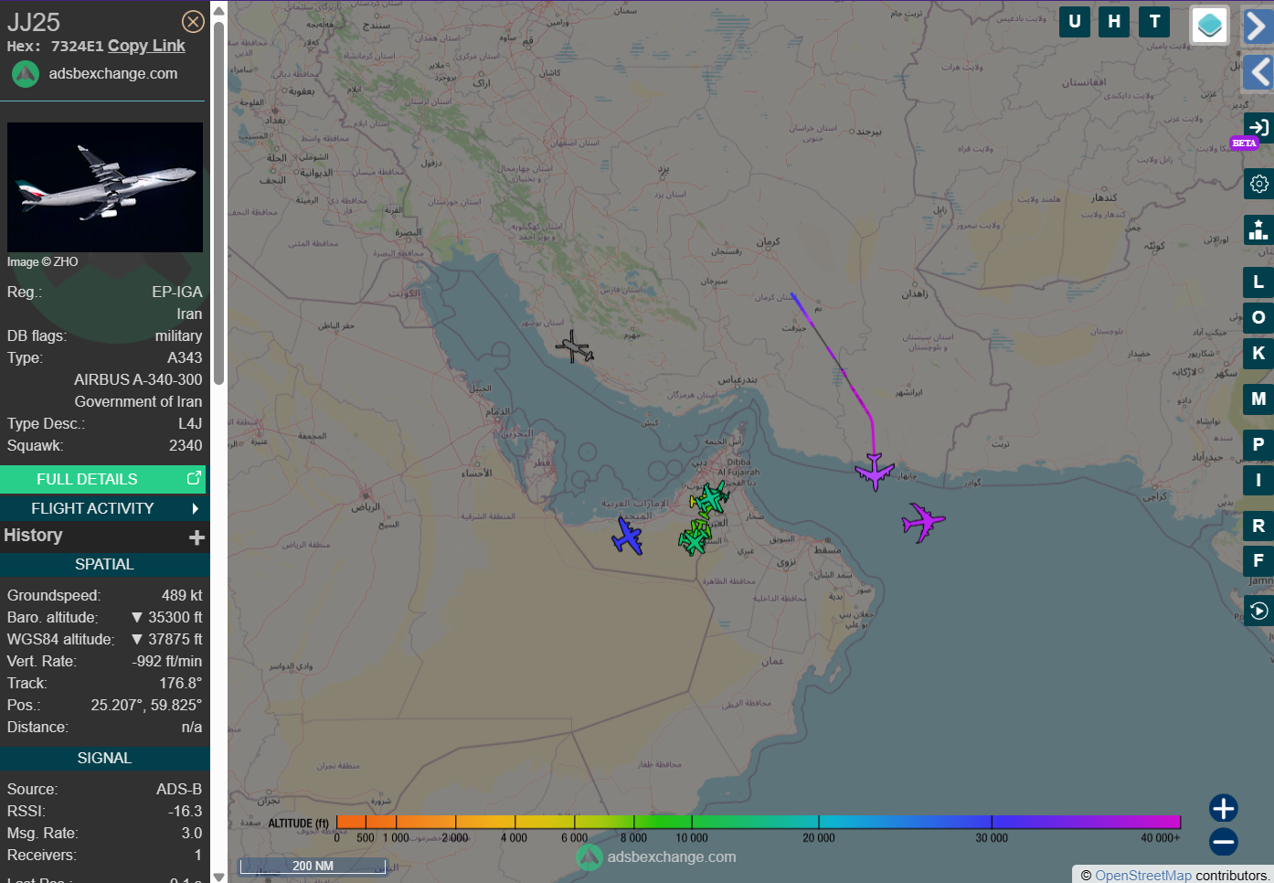1274x883 pixels.
Task: Click the altitude color legend bar
Action: click(x=759, y=822)
